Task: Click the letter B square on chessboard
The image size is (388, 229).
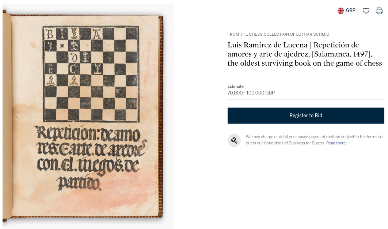Action: click(50, 34)
